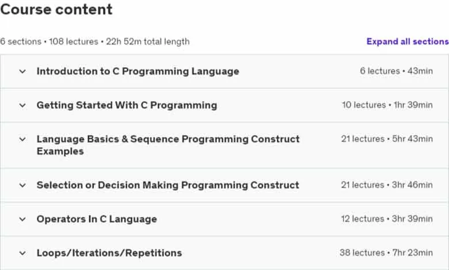Expand chevron beside Getting Started With C Programming

click(22, 106)
